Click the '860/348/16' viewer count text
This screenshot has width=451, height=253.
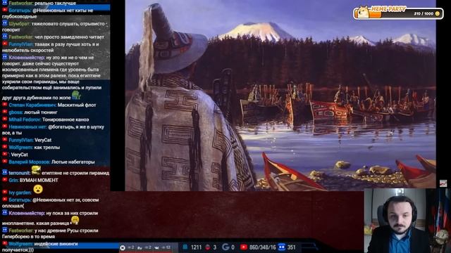click(x=263, y=247)
